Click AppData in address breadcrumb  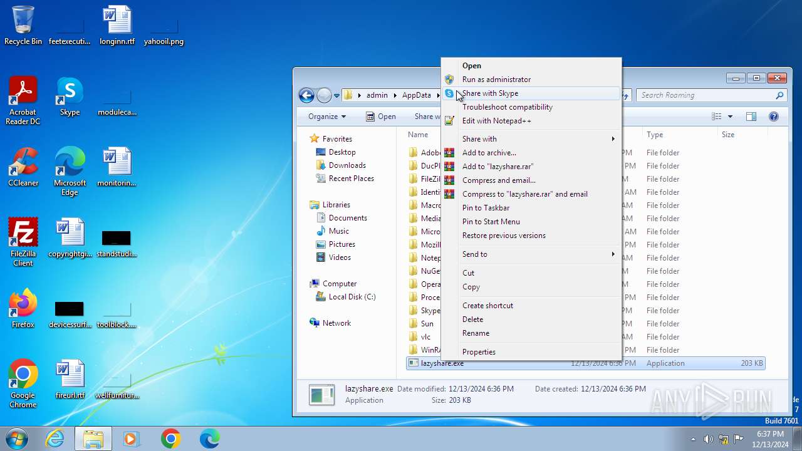pos(417,95)
